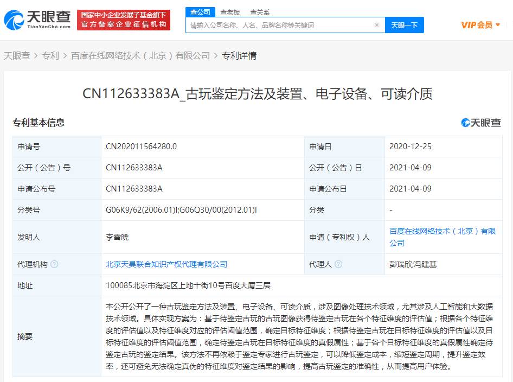Expand the VIP会员 dropdown arrow

click(x=498, y=25)
